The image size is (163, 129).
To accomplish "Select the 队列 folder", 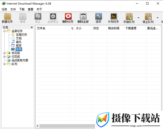I will tap(14, 64).
